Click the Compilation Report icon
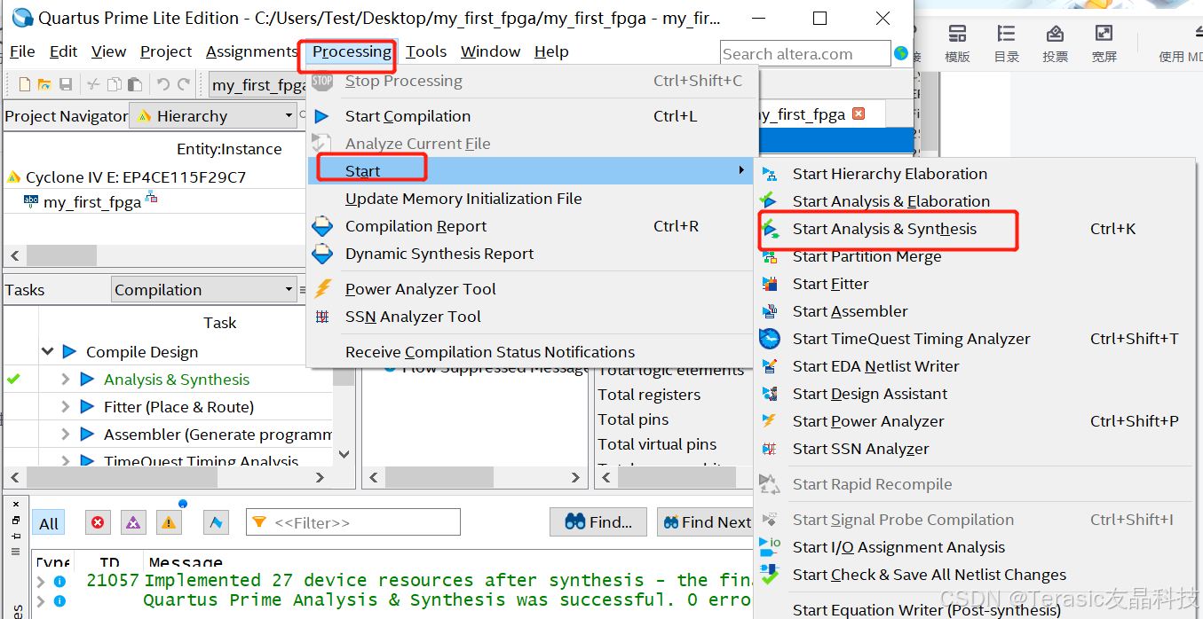The height and width of the screenshot is (619, 1203). (322, 226)
